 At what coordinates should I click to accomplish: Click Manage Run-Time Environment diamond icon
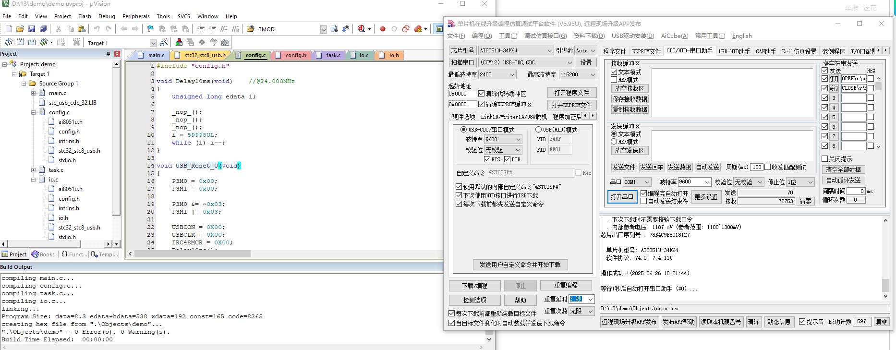click(202, 42)
